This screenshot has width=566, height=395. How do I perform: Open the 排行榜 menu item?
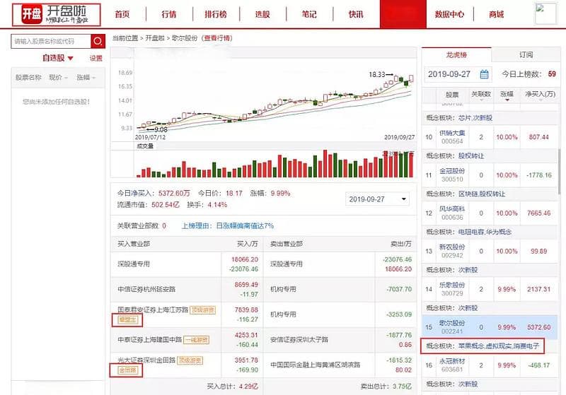pyautogui.click(x=216, y=14)
